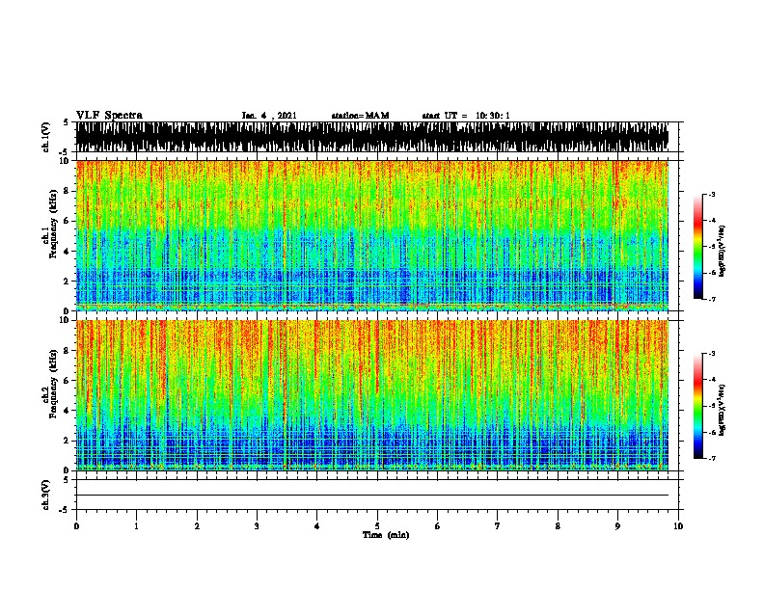Click the '2' kHz tick on ch.1 axis
This screenshot has height=590, width=764.
click(68, 281)
